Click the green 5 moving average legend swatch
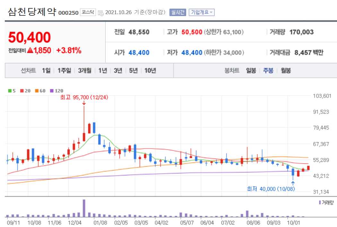This screenshot has height=227, width=337. point(10,91)
